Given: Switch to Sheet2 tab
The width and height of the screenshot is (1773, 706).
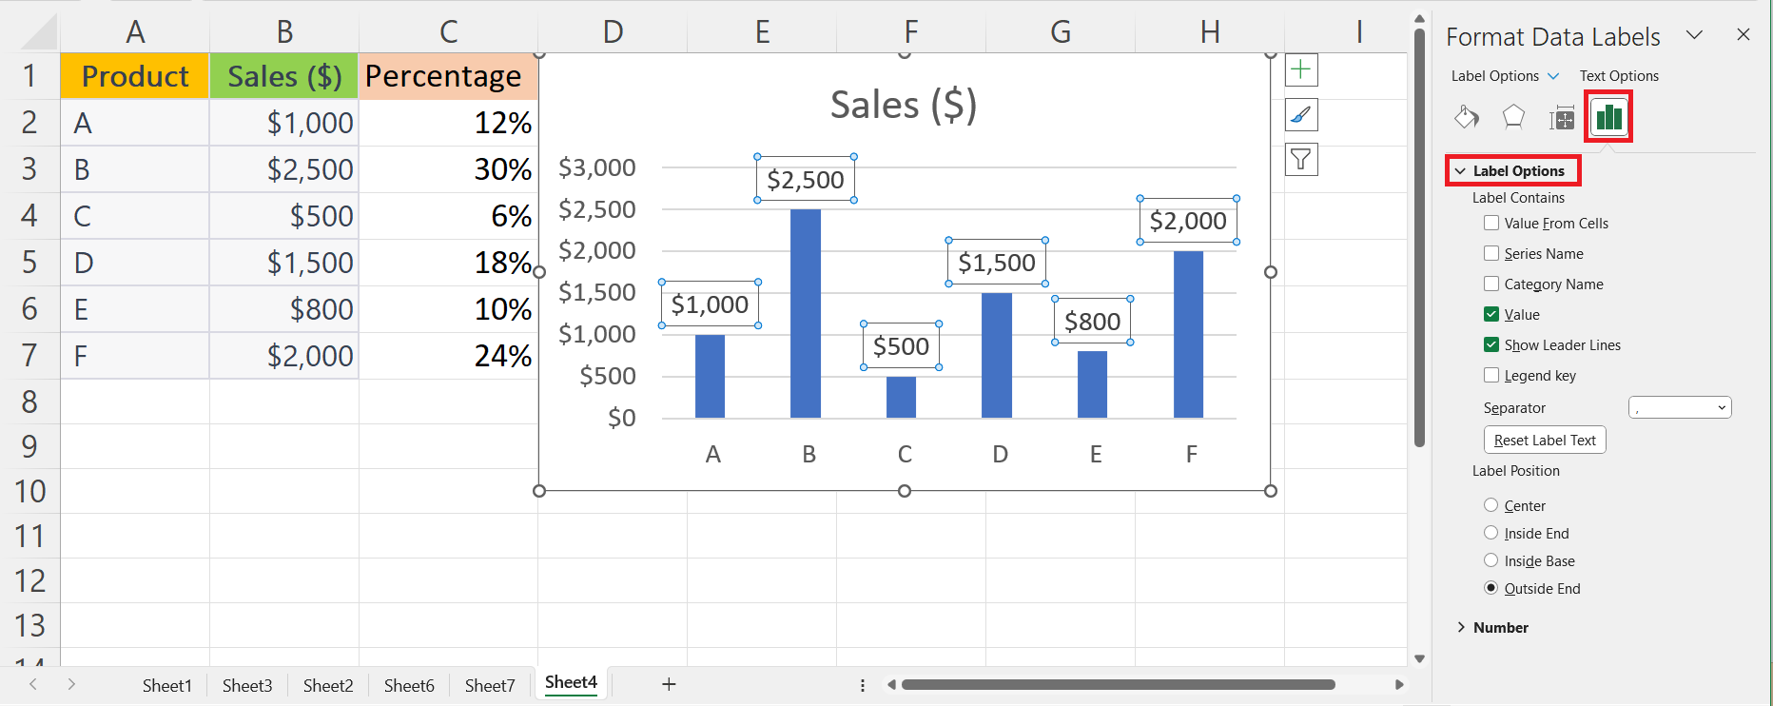Looking at the screenshot, I should (x=328, y=685).
